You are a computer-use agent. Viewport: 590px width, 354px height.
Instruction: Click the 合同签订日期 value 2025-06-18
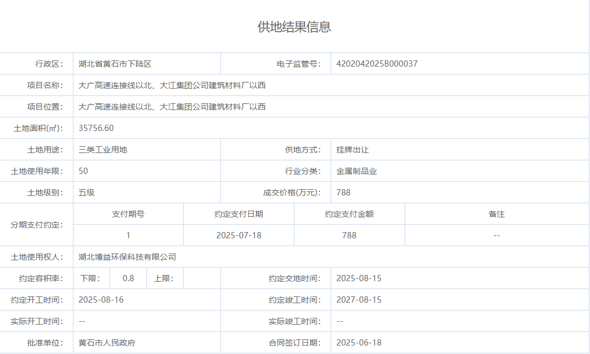359,342
